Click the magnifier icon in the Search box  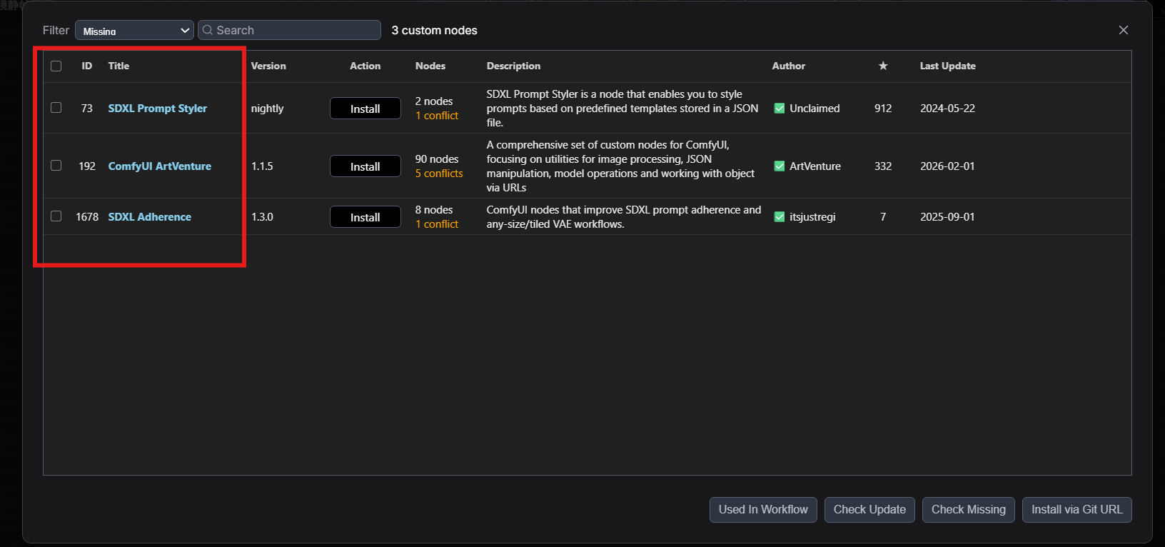click(x=208, y=30)
